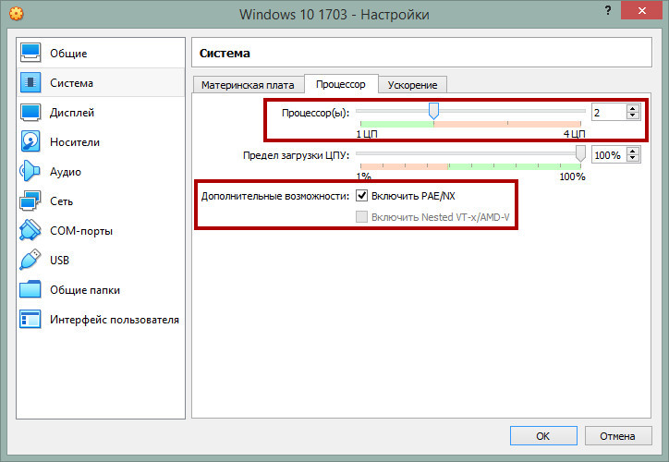Click the 1 ЦП minimum label

coord(367,134)
